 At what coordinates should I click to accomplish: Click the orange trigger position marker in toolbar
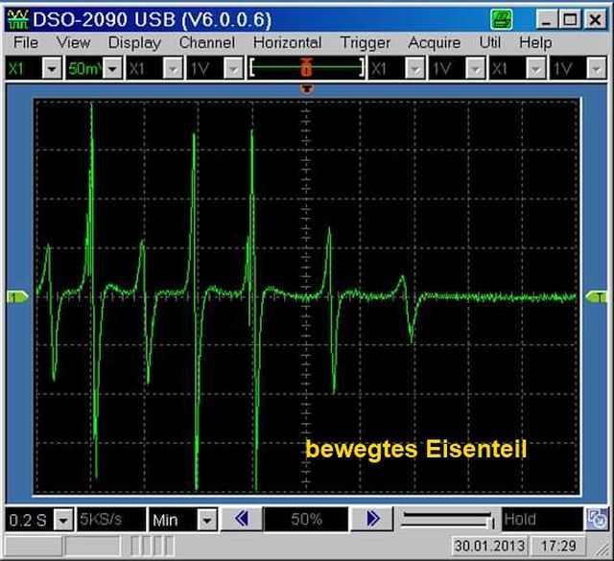tap(307, 68)
